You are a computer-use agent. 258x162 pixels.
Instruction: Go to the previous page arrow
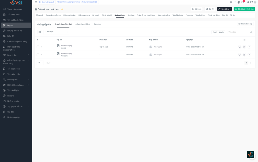(x=242, y=63)
